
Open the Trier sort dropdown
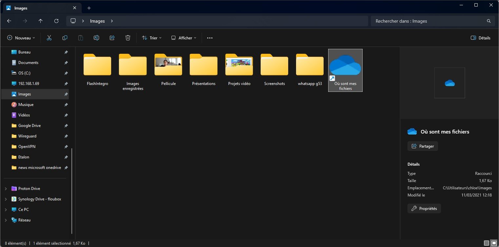(x=152, y=38)
